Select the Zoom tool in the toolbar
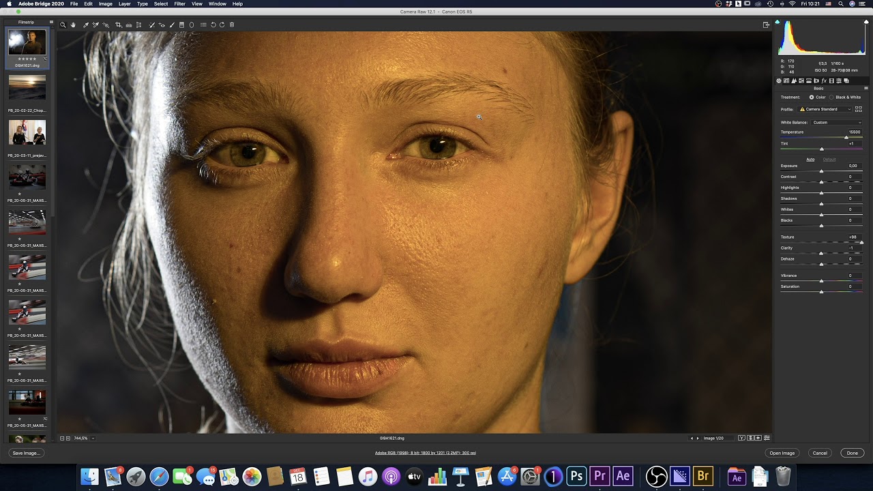Viewport: 873px width, 491px height. [x=63, y=25]
